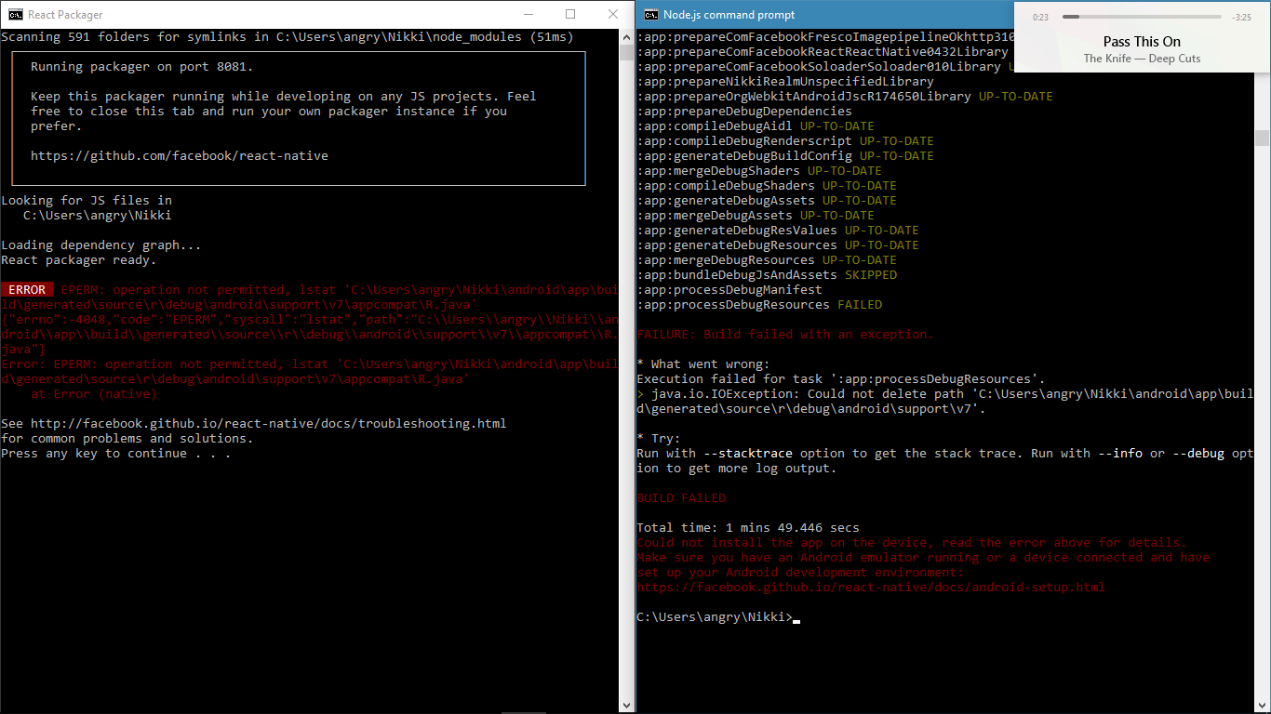
Task: Click the "React Packager" window title text
Action: 66,15
